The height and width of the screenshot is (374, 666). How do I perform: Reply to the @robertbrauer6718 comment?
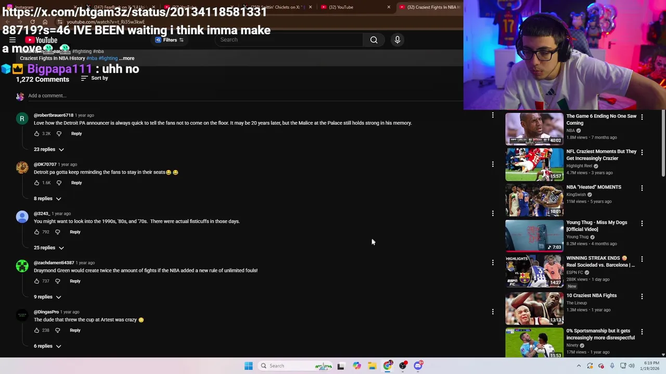click(x=76, y=133)
